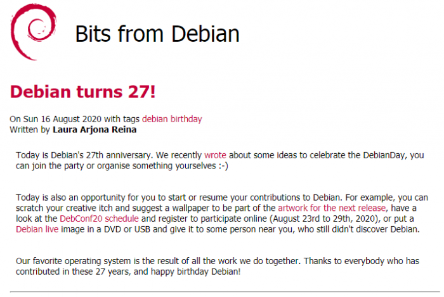
Task: Click the 'Written by' label text
Action: point(29,129)
